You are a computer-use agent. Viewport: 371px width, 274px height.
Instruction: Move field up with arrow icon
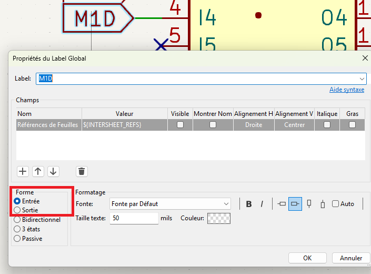38,171
